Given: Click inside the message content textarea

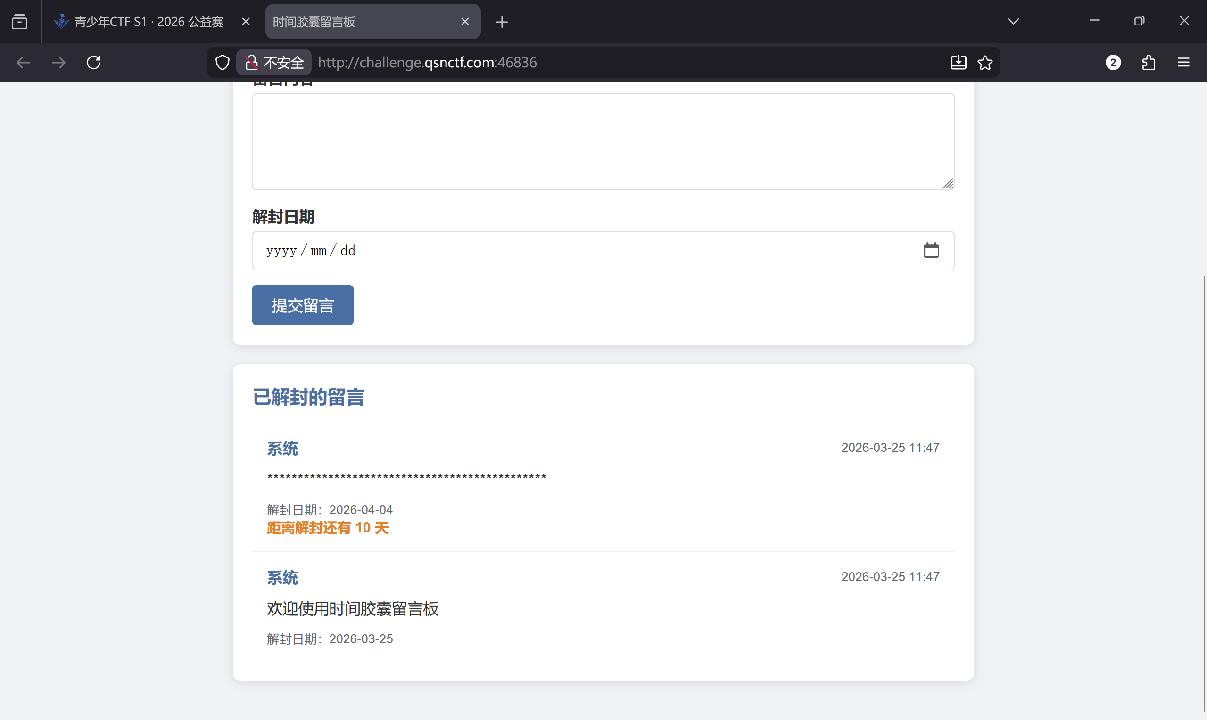Looking at the screenshot, I should point(602,141).
